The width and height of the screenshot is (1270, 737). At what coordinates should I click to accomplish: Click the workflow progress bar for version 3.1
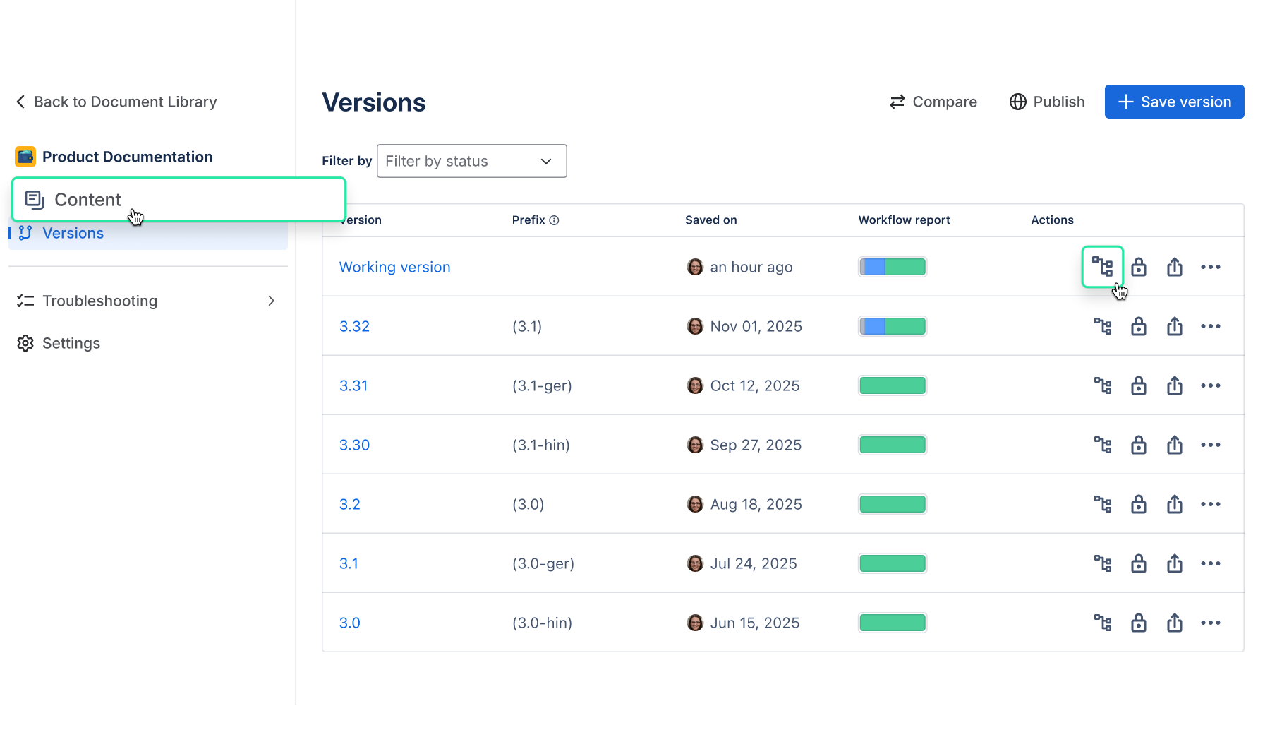click(x=892, y=563)
